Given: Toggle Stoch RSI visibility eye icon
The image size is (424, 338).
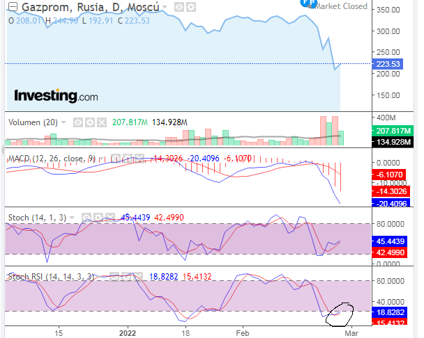Looking at the screenshot, I should point(114,277).
